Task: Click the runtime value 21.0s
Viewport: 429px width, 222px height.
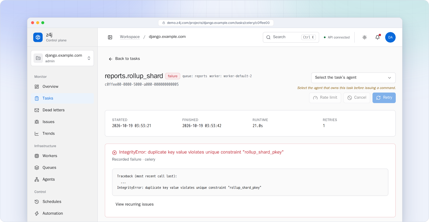Action: 258,126
